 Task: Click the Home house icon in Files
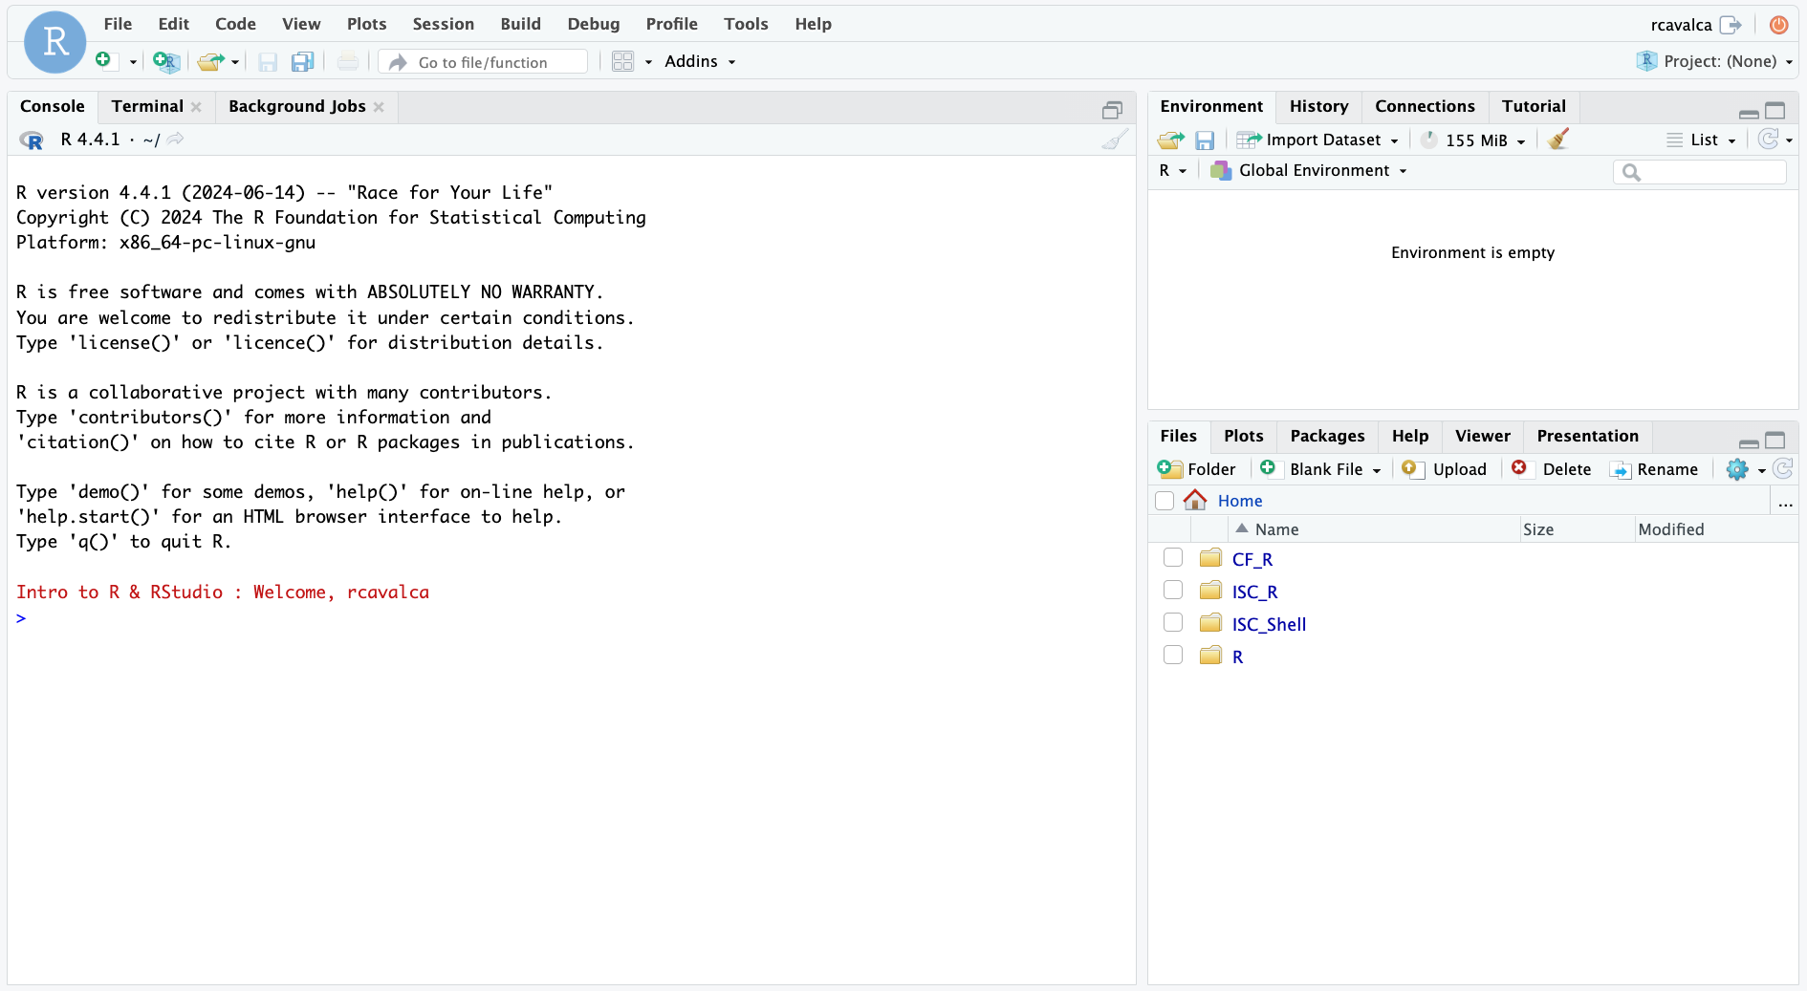(1195, 500)
